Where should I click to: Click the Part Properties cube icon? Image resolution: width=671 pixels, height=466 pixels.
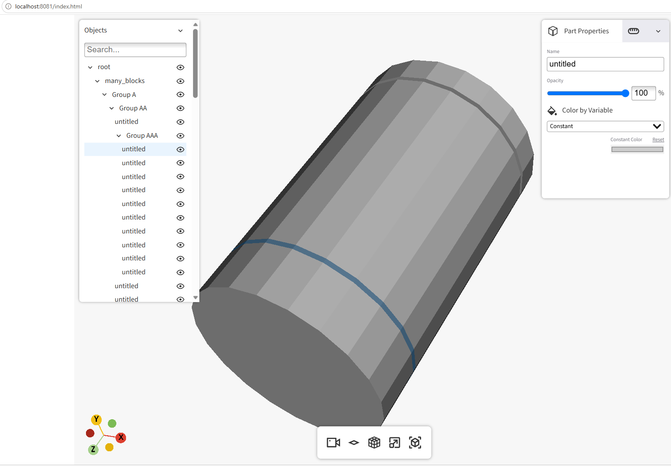point(553,31)
